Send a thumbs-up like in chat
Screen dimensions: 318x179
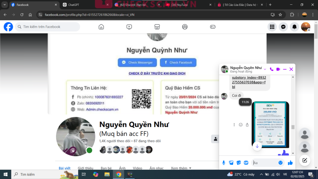(x=290, y=163)
